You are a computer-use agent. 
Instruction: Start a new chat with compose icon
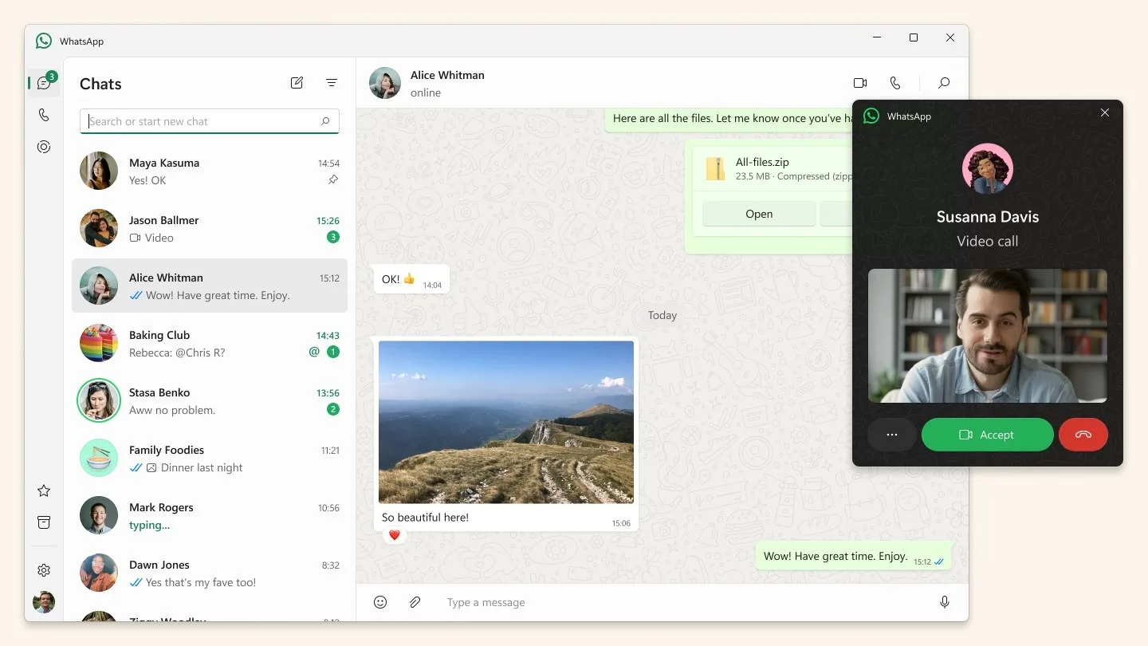pyautogui.click(x=297, y=83)
